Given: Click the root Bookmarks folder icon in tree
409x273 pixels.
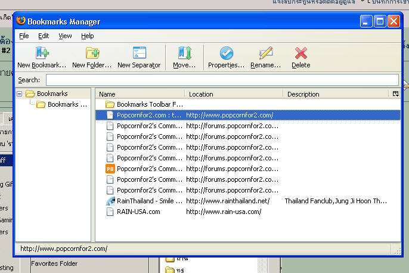Looking at the screenshot, I should pos(30,94).
